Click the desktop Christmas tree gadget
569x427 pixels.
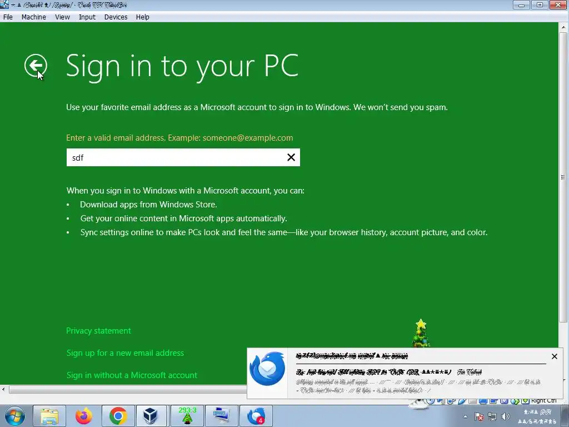click(x=421, y=333)
